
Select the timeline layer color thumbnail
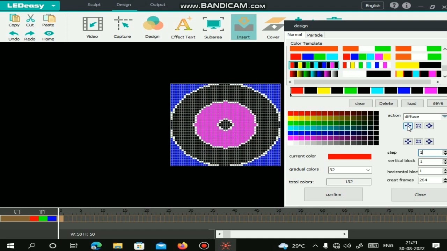coord(29,219)
